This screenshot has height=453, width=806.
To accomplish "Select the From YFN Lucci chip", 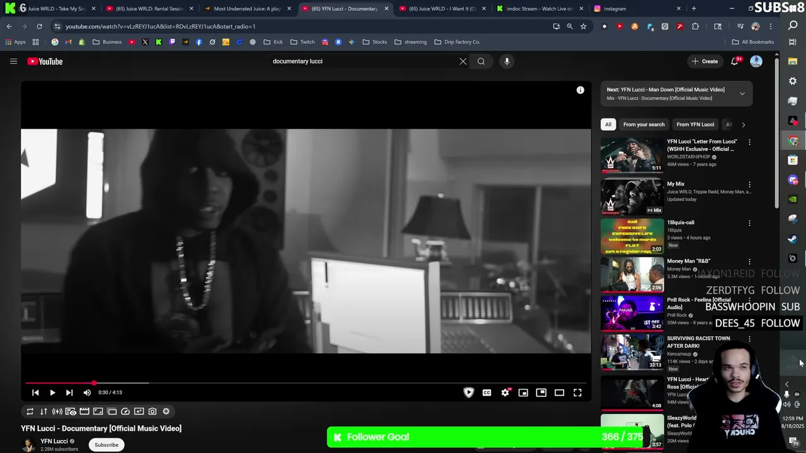I will [695, 125].
